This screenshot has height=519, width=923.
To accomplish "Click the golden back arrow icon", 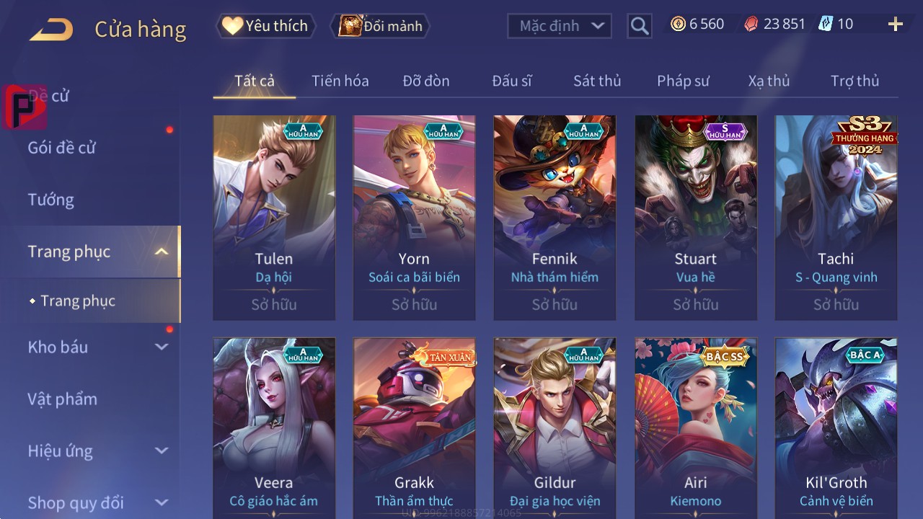I will (x=51, y=30).
